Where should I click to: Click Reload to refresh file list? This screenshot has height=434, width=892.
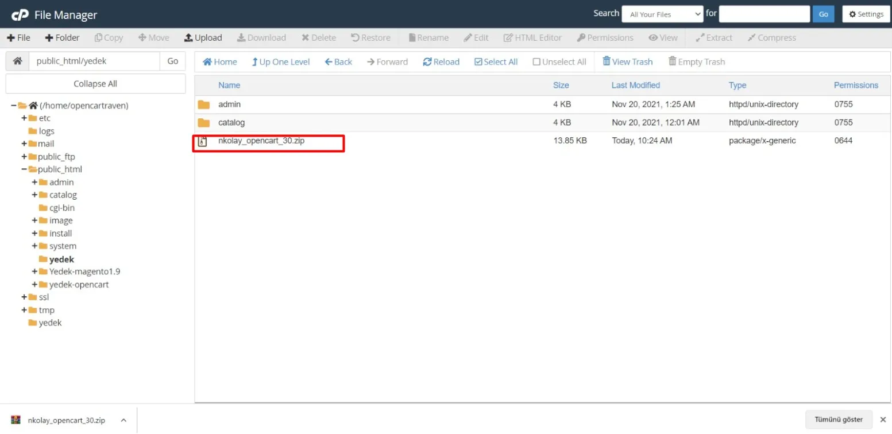point(441,62)
